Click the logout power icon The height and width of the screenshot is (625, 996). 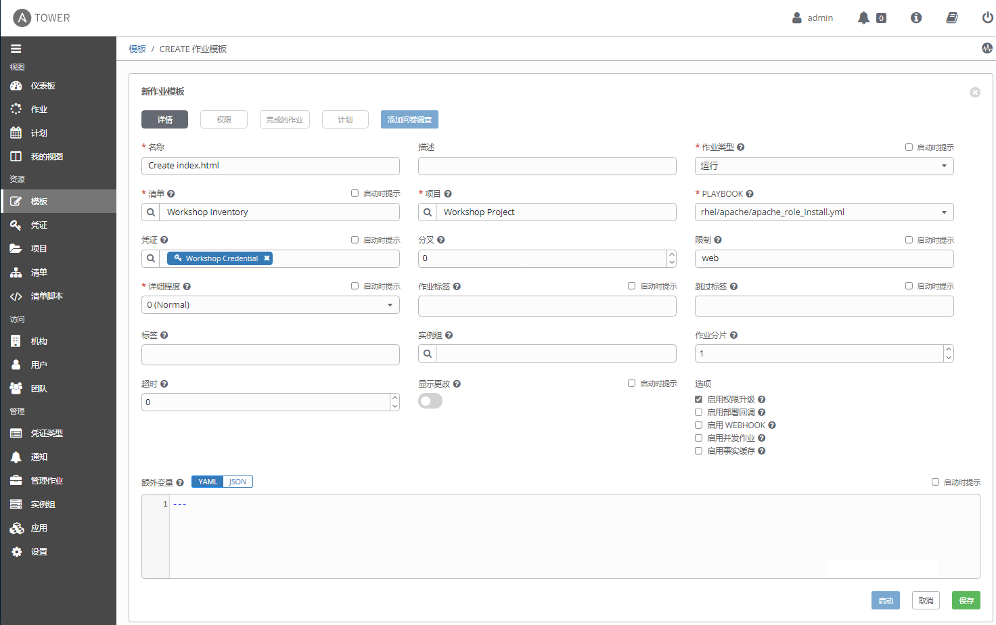click(x=988, y=18)
